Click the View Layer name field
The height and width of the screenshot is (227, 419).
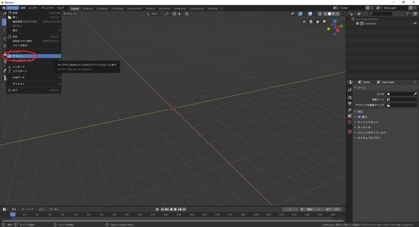[395, 8]
